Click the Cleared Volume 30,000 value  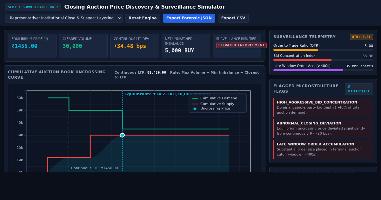pos(72,46)
